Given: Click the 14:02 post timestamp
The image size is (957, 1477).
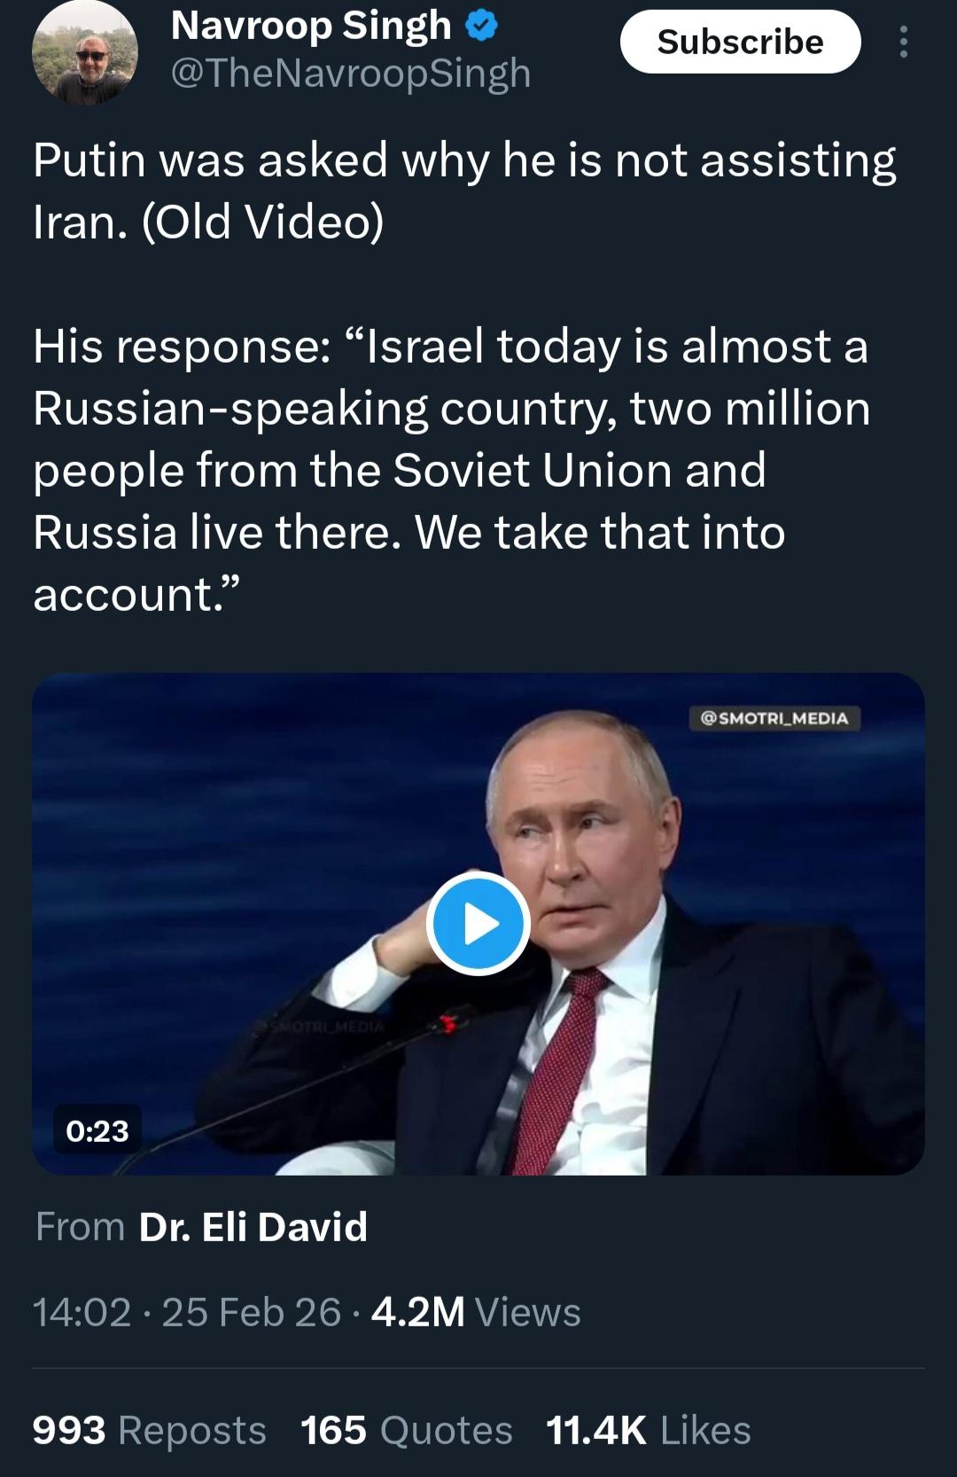Looking at the screenshot, I should pos(82,1312).
